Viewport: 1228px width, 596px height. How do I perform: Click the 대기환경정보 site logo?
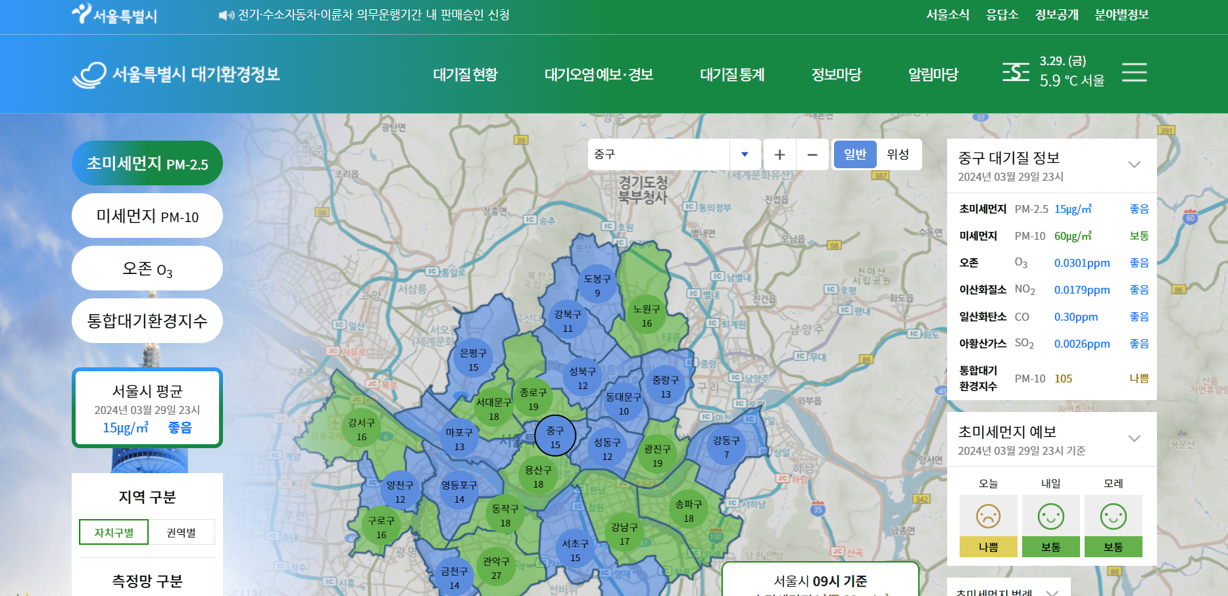click(x=176, y=74)
